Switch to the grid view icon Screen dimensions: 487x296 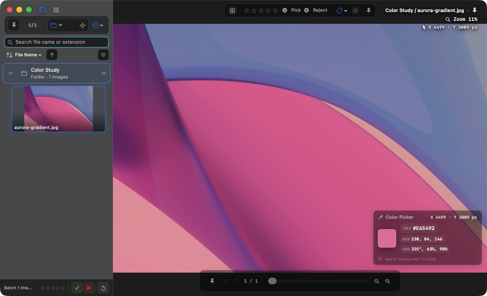tap(56, 10)
